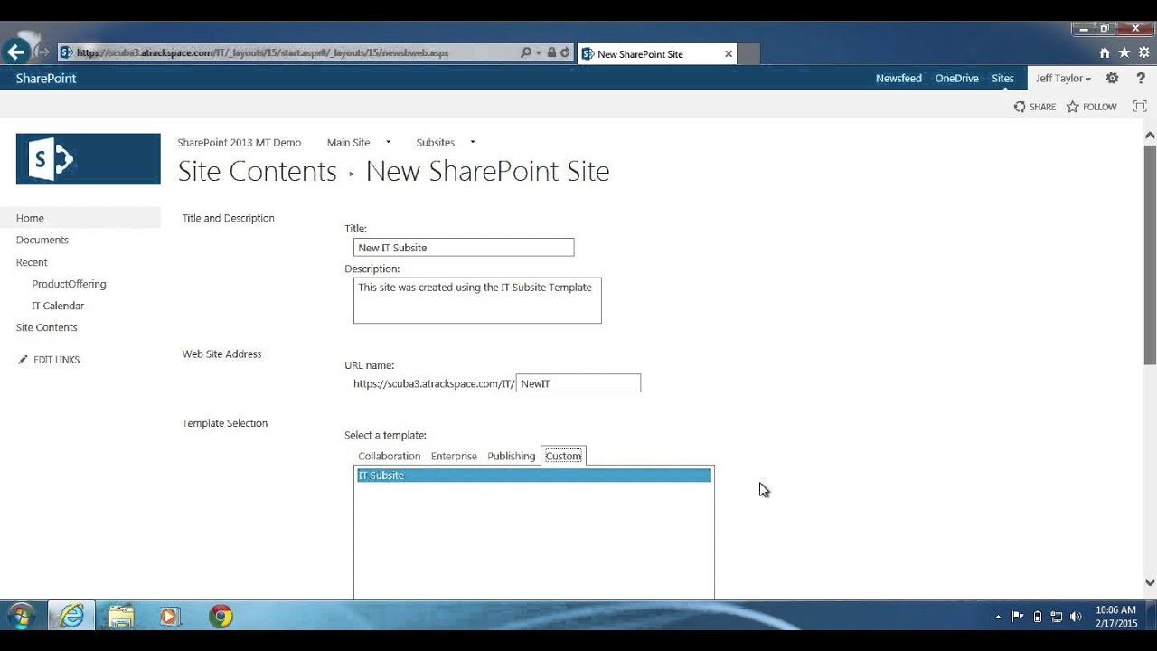The height and width of the screenshot is (651, 1157).
Task: Open the OneDrive link
Action: [x=957, y=79]
